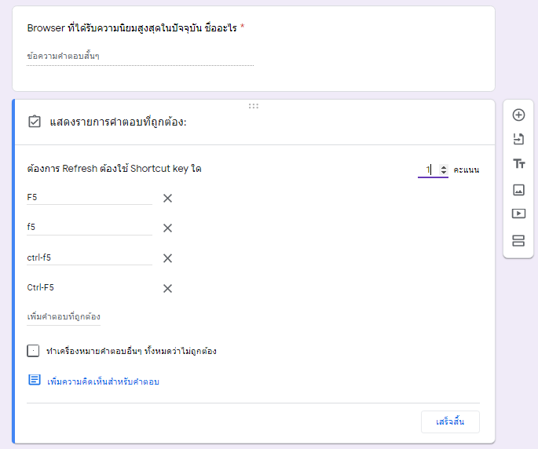
Task: Remove the correct answer "F5"
Action: [x=167, y=198]
